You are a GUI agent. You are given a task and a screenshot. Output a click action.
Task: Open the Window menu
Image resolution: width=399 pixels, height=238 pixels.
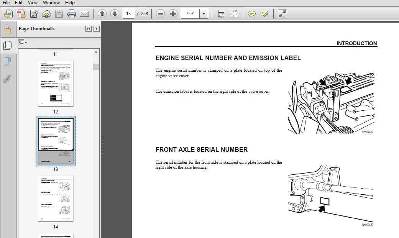(x=51, y=3)
